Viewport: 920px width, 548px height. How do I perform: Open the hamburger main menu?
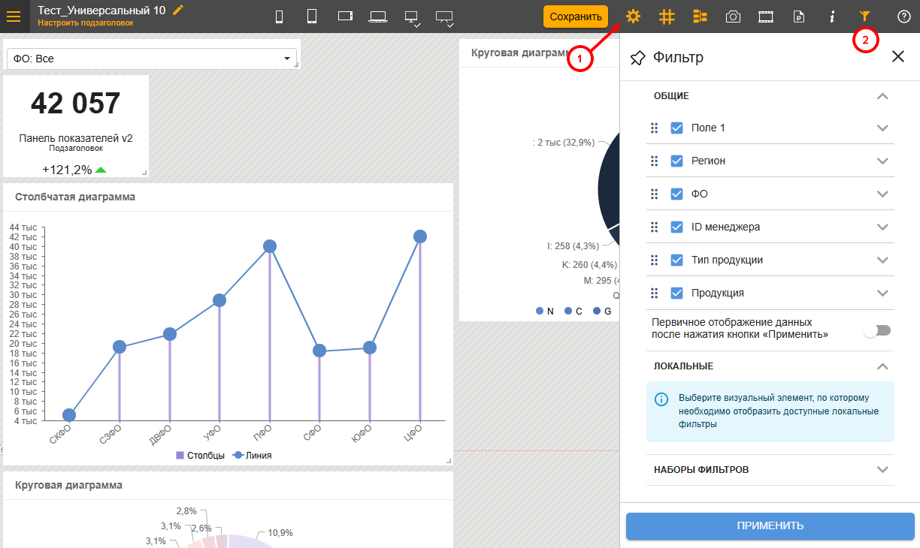tap(14, 16)
